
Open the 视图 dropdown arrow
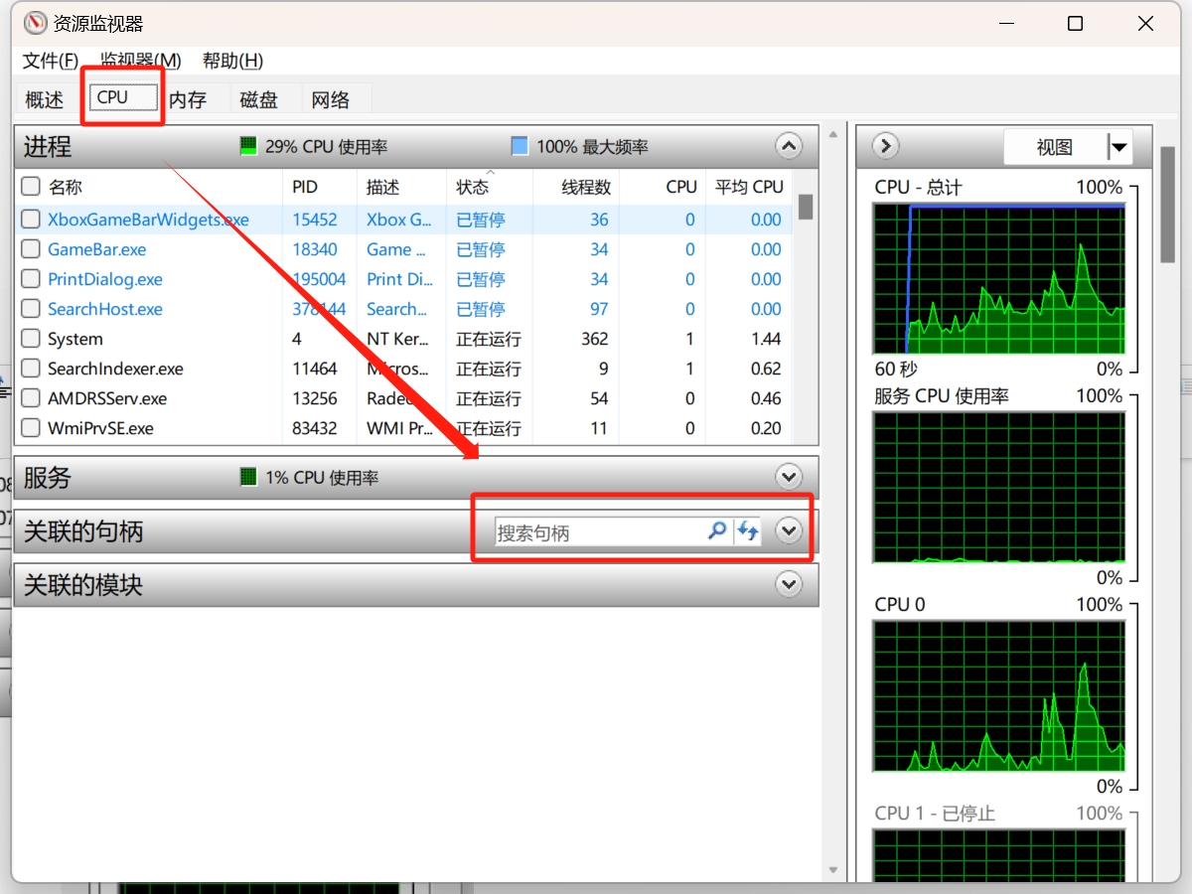(1119, 148)
